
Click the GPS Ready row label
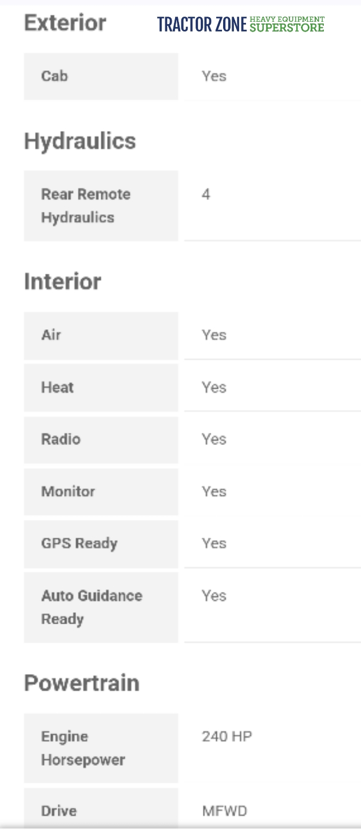(79, 544)
